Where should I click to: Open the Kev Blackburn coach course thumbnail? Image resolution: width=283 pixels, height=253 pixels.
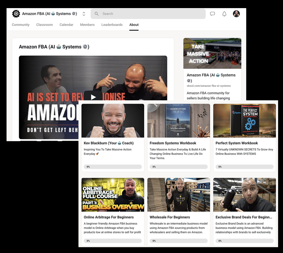[113, 121]
